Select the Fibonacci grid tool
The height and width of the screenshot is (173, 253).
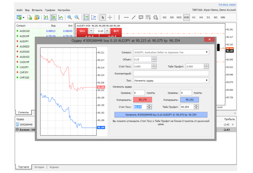pos(148,17)
